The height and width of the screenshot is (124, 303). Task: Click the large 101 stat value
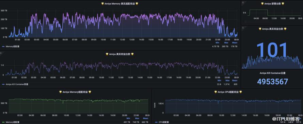click(x=272, y=50)
